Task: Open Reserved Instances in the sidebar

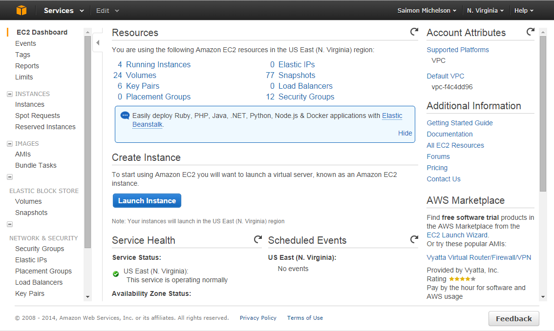Action: tap(45, 127)
